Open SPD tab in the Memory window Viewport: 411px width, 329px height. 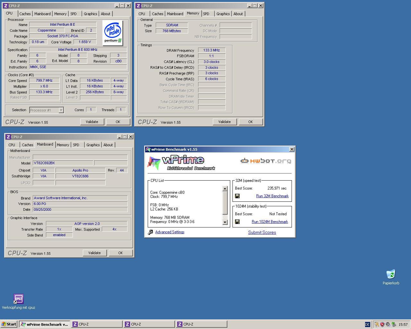click(206, 14)
